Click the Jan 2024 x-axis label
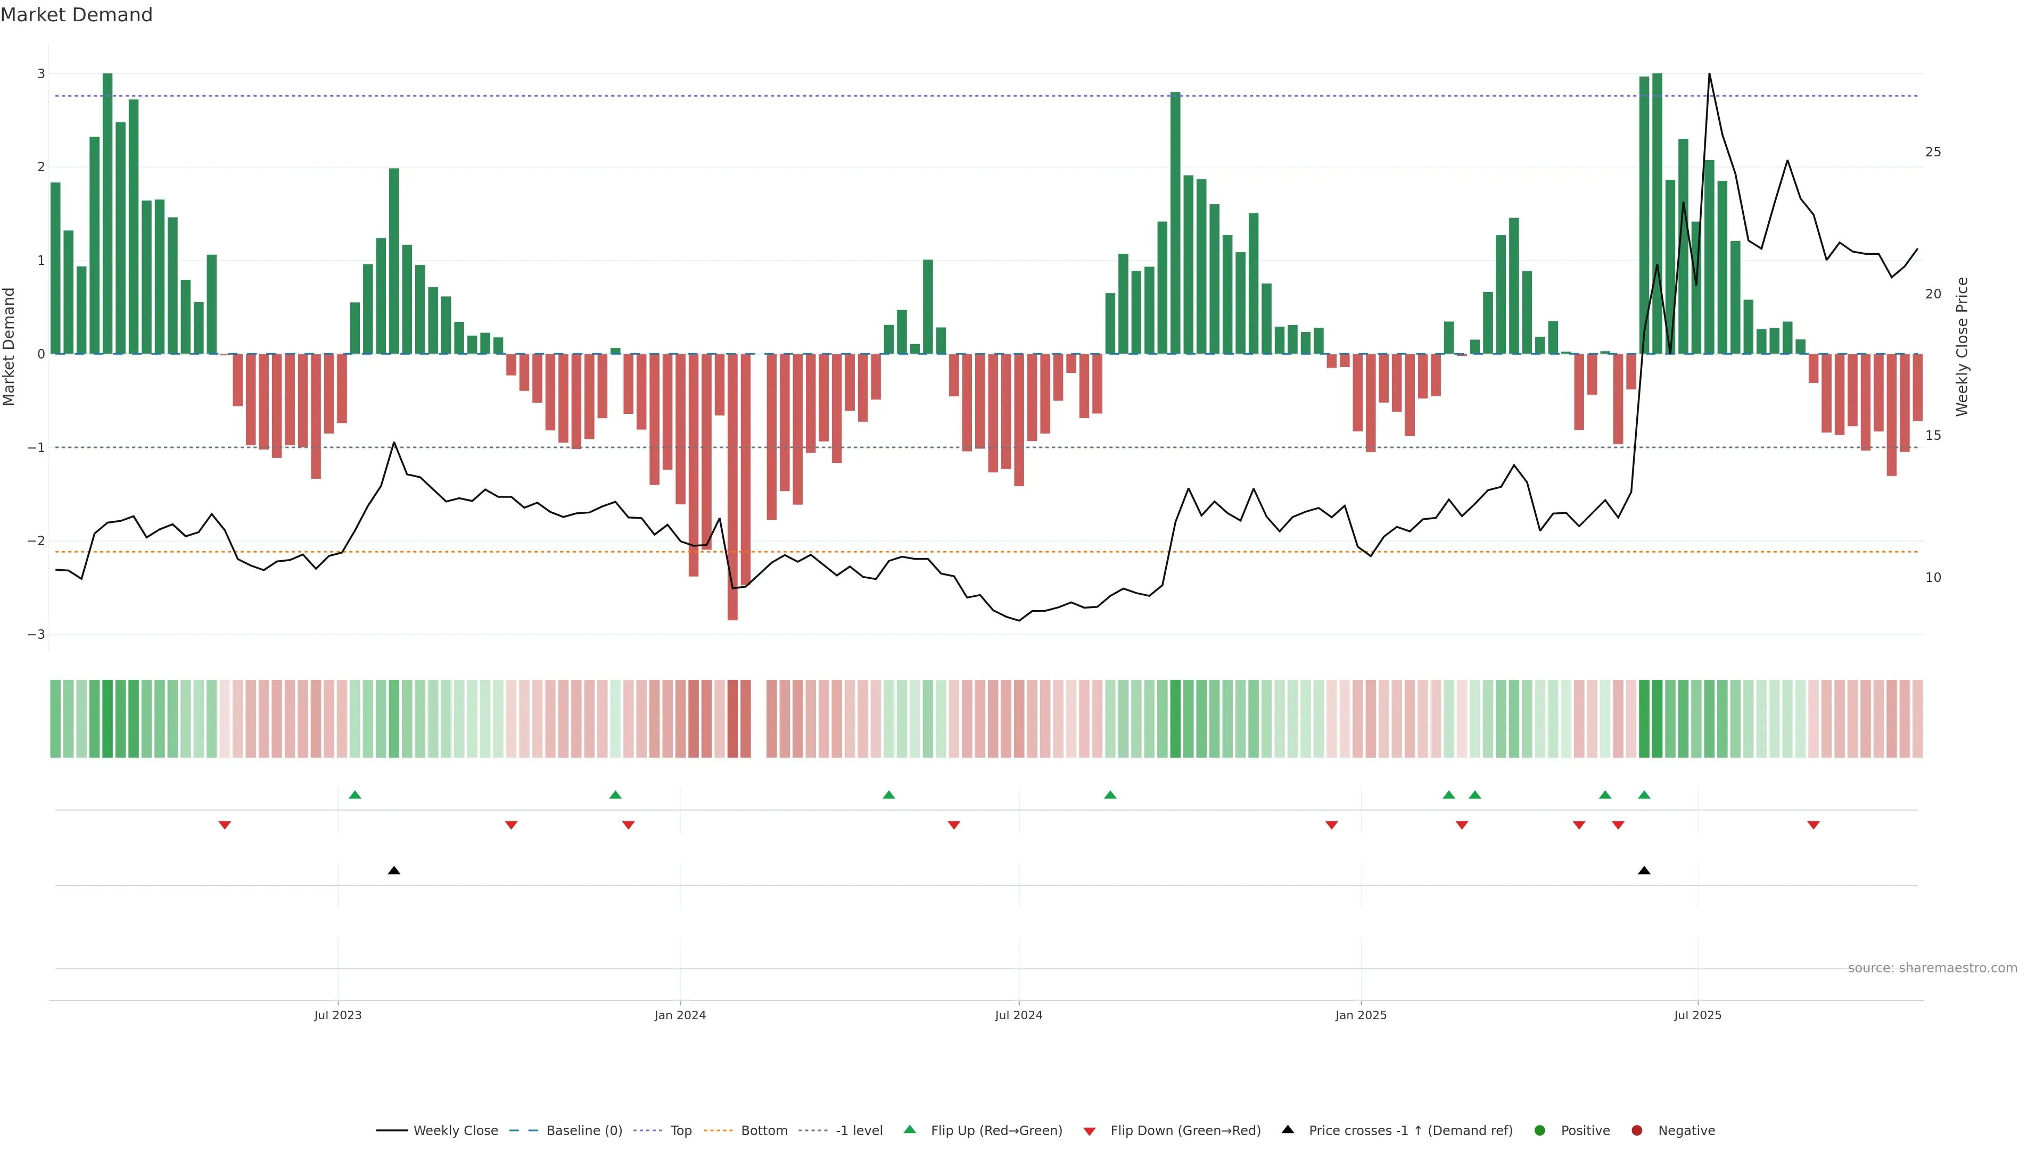 679,1015
